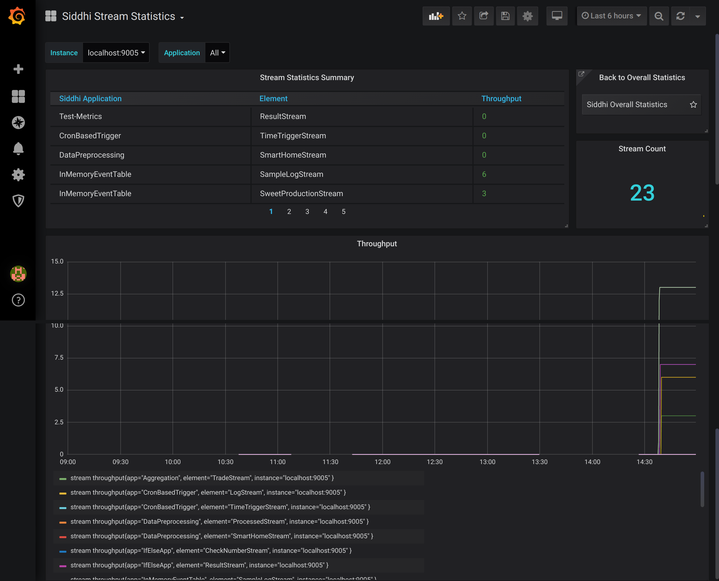Toggle CronBasedTrigger LogStream legend series
719x581 pixels.
[208, 493]
